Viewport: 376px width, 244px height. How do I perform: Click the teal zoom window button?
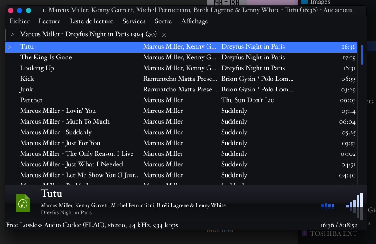point(29,11)
